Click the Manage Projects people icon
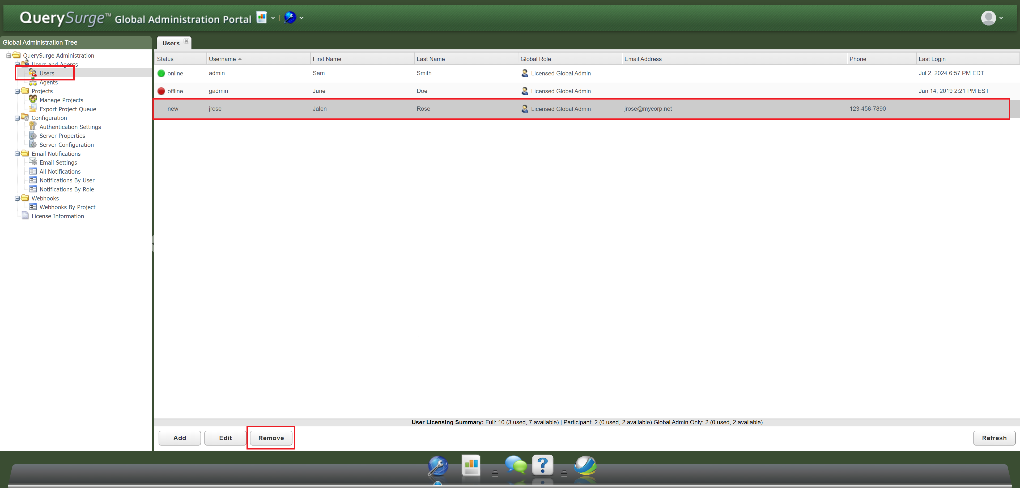Image resolution: width=1020 pixels, height=488 pixels. pyautogui.click(x=33, y=99)
